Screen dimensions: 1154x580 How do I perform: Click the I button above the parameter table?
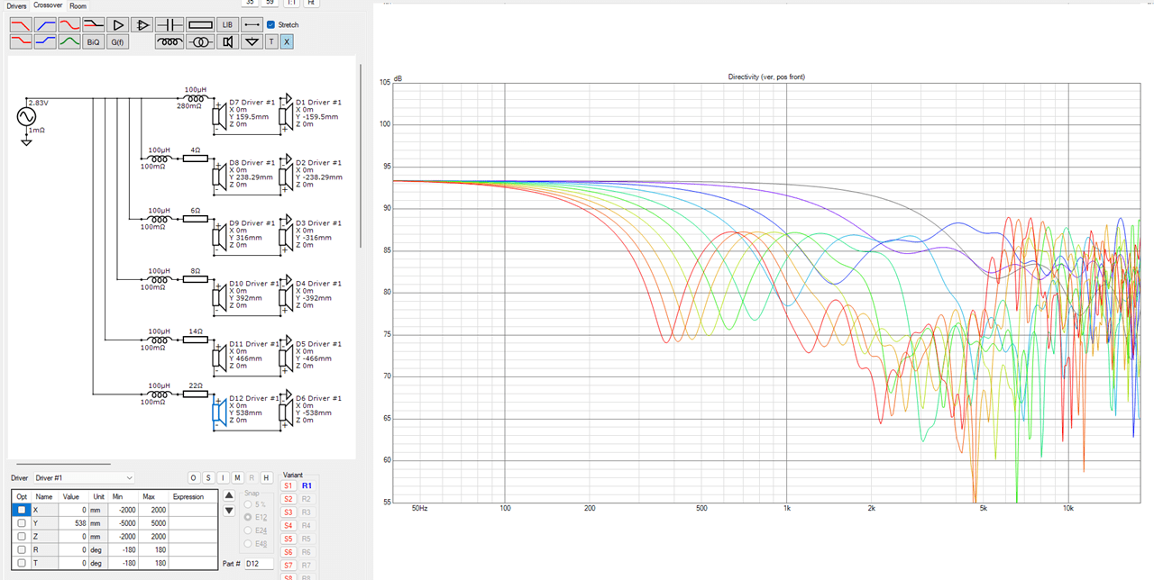click(223, 477)
